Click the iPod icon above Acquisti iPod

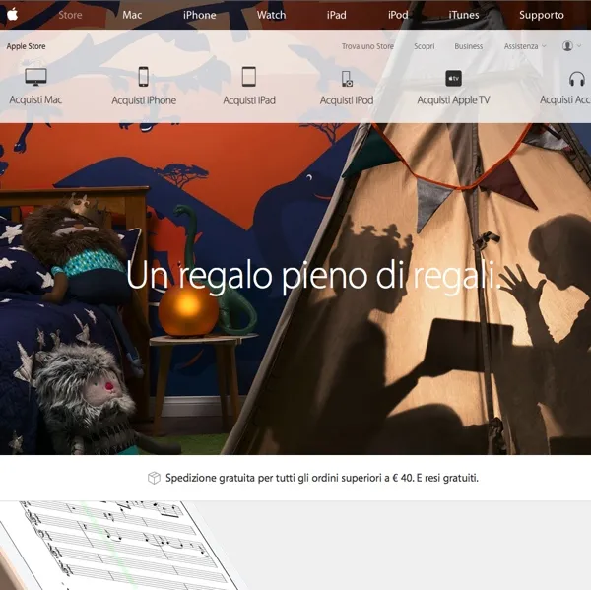click(347, 79)
